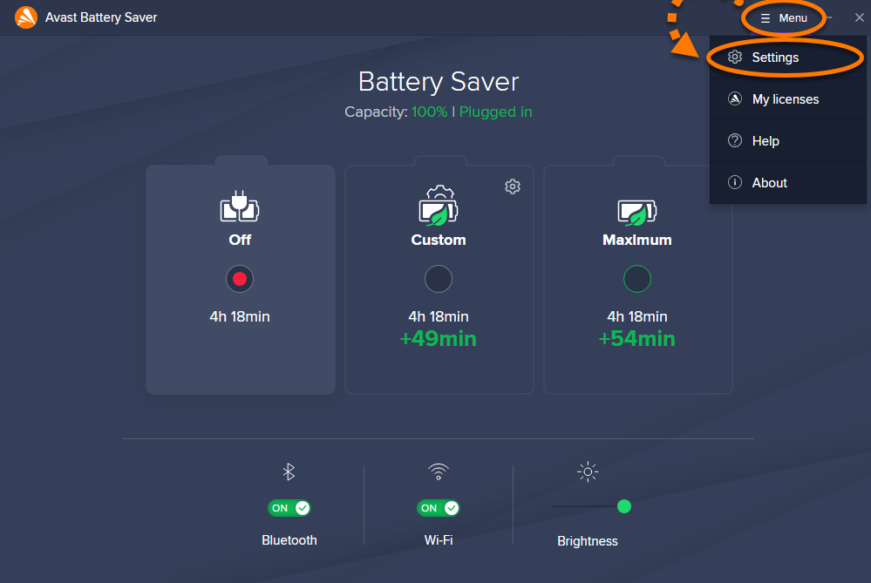Click the Plugged in status text
The width and height of the screenshot is (871, 583).
[495, 112]
